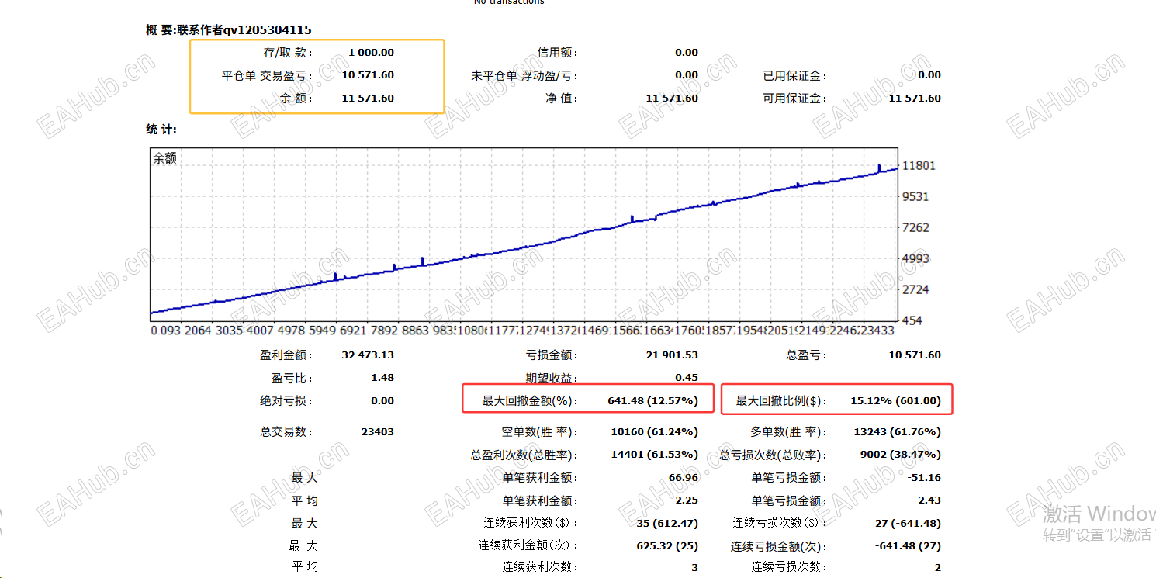Image resolution: width=1156 pixels, height=578 pixels.
Task: Select the value 641.48 (12.57%)
Action: [x=652, y=401]
